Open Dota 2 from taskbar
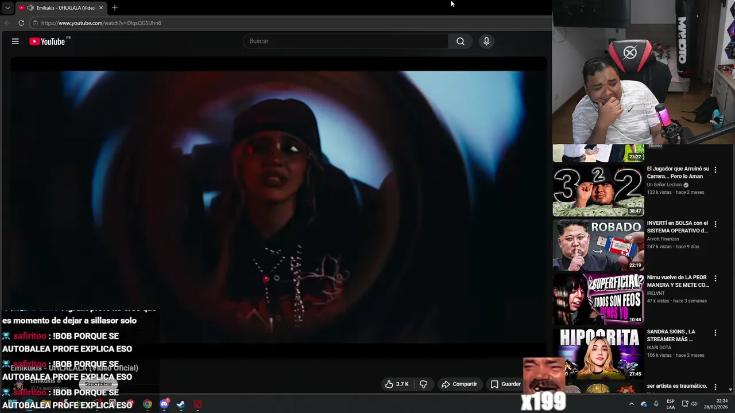This screenshot has height=413, width=735. (198, 404)
